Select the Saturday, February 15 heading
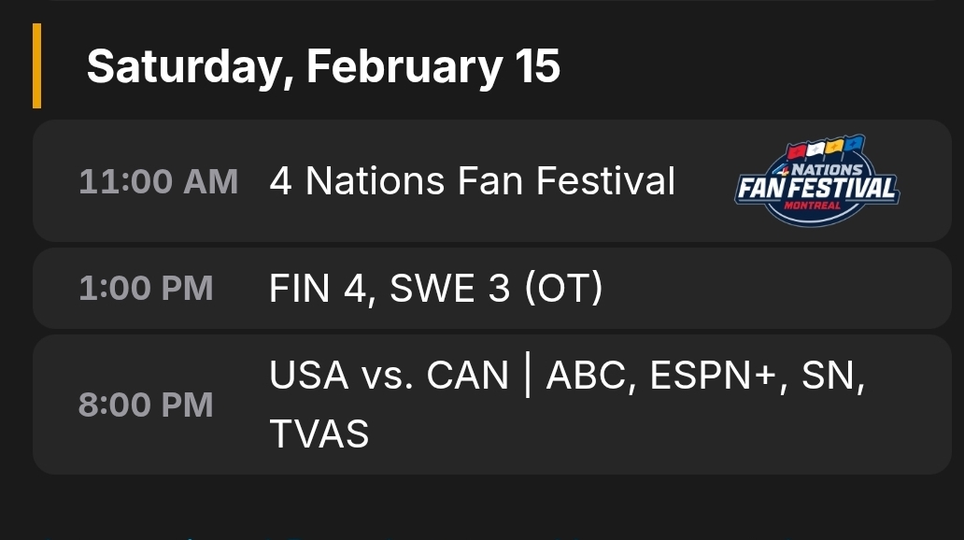Image resolution: width=964 pixels, height=540 pixels. coord(323,66)
